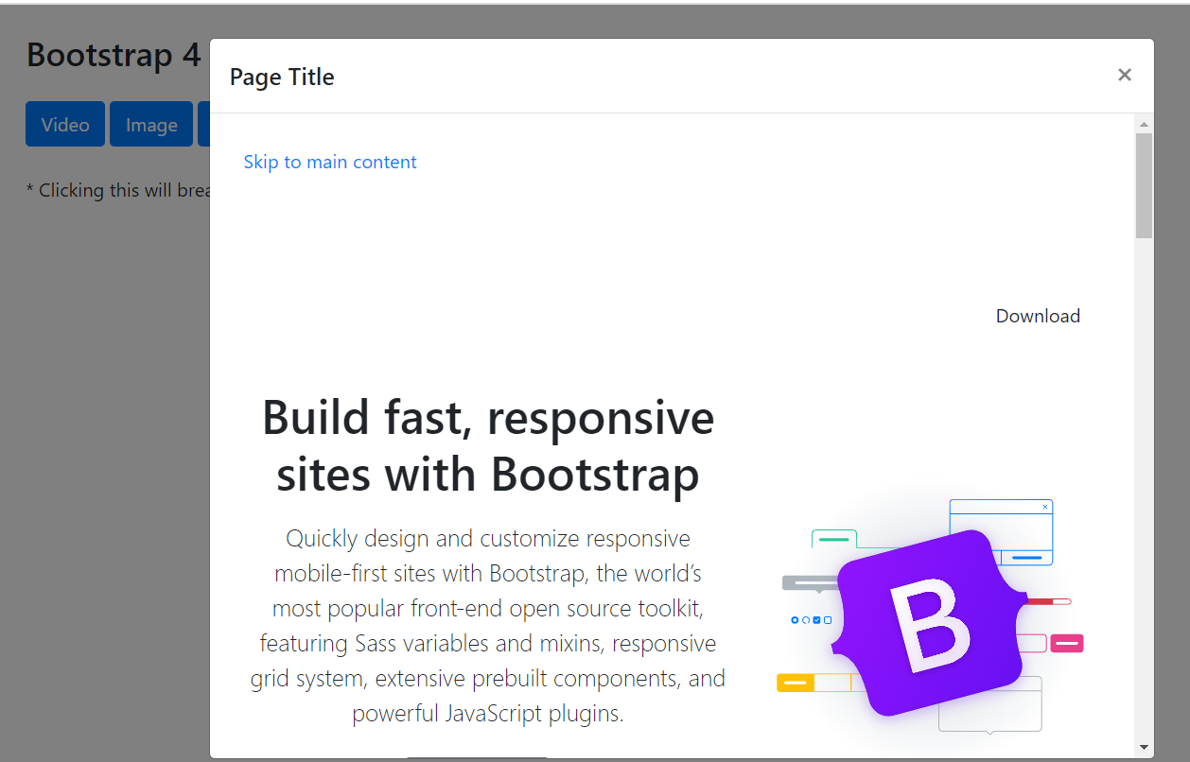The height and width of the screenshot is (762, 1190).
Task: Click the 'Build fast, responsive sites with Bootstrap' heading
Action: (x=488, y=445)
